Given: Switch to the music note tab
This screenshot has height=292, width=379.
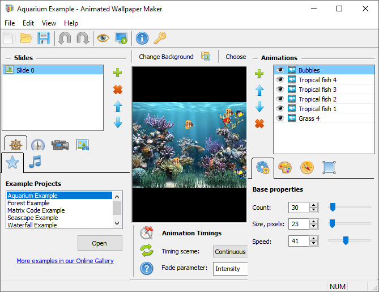Looking at the screenshot, I should click(35, 162).
